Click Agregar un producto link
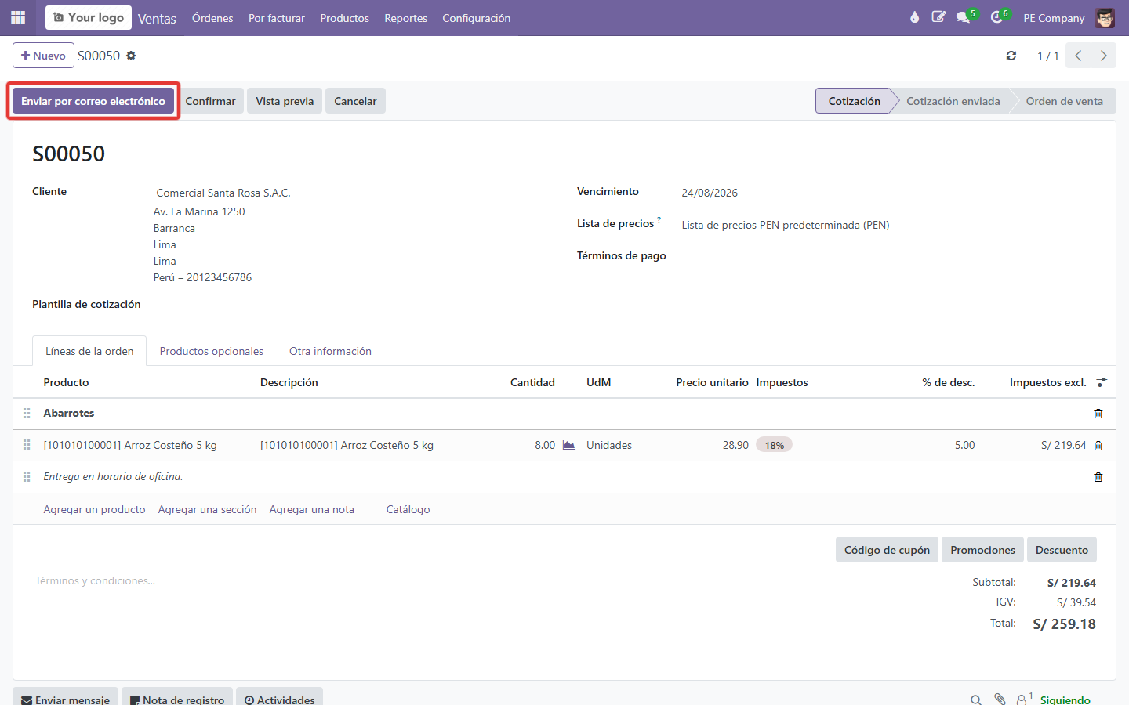This screenshot has height=705, width=1129. [94, 509]
